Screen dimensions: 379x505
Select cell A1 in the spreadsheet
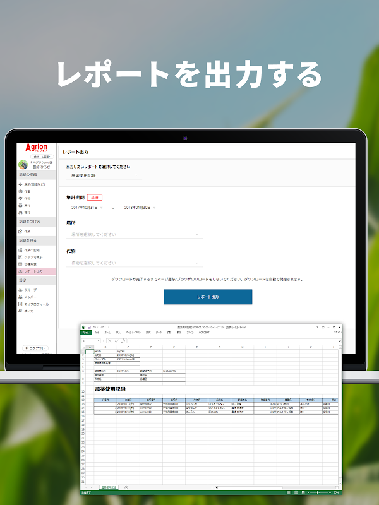pyautogui.click(x=90, y=352)
